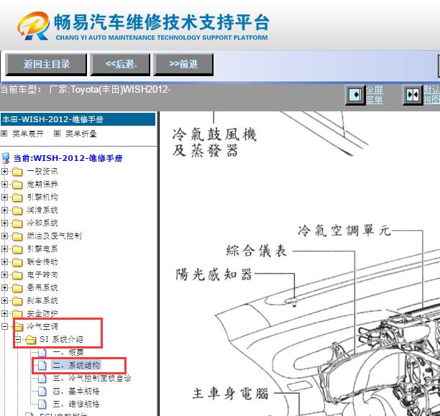Expand the 引擎电系 tree node
The width and height of the screenshot is (440, 416).
pos(4,249)
